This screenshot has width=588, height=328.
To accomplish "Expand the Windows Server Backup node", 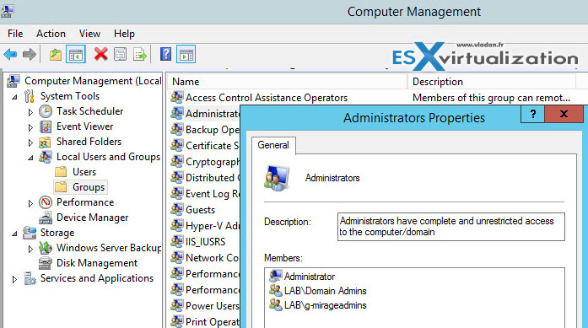I will pyautogui.click(x=30, y=249).
